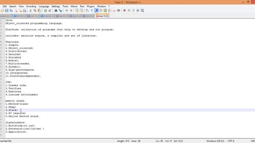Toggle the Function List panel icon
This screenshot has height=143, width=255.
(110, 11)
